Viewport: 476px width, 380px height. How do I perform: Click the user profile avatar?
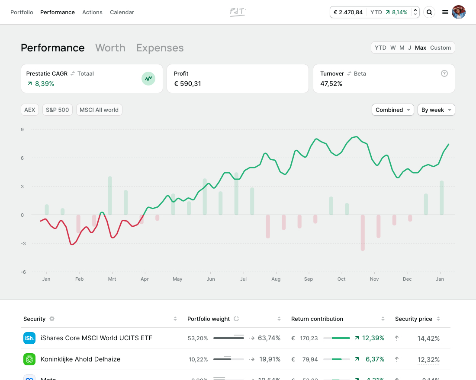point(459,12)
